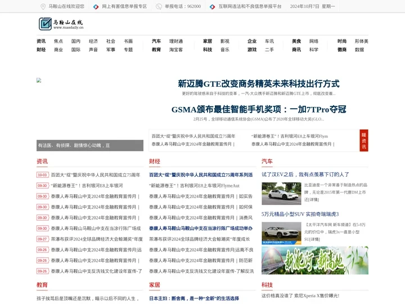Click the Chery Tiggo 3 SUV thumbnail

tap(281, 233)
